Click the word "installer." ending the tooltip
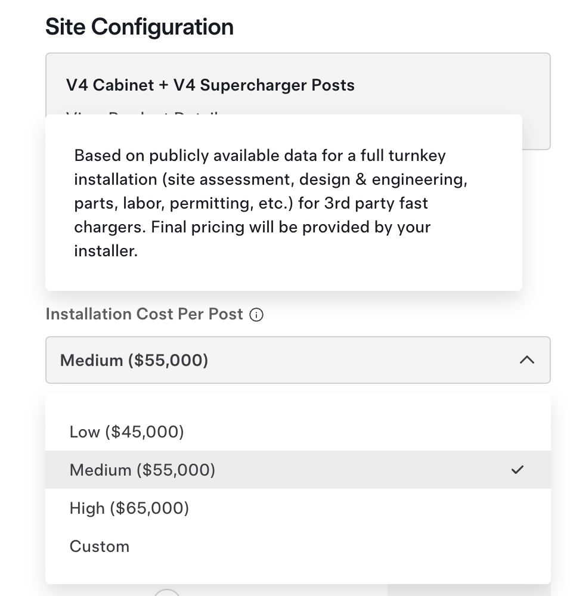The height and width of the screenshot is (596, 570). pyautogui.click(x=106, y=251)
